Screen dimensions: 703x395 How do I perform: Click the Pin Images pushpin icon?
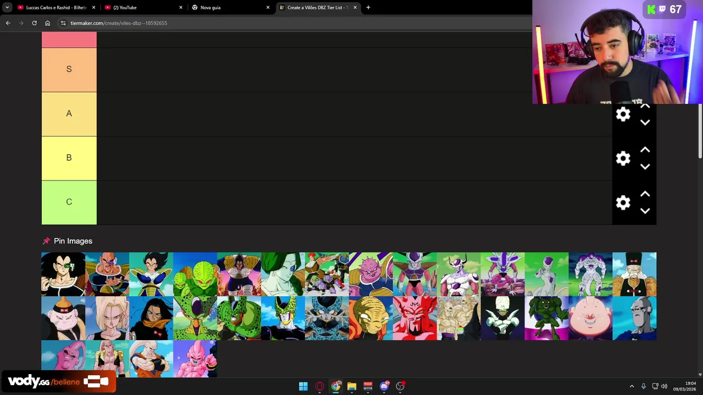[x=46, y=241]
